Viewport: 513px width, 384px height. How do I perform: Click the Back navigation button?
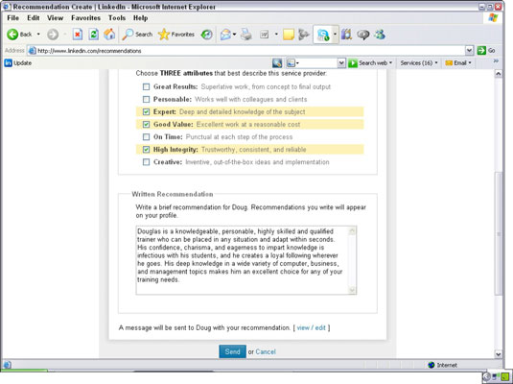pyautogui.click(x=19, y=34)
